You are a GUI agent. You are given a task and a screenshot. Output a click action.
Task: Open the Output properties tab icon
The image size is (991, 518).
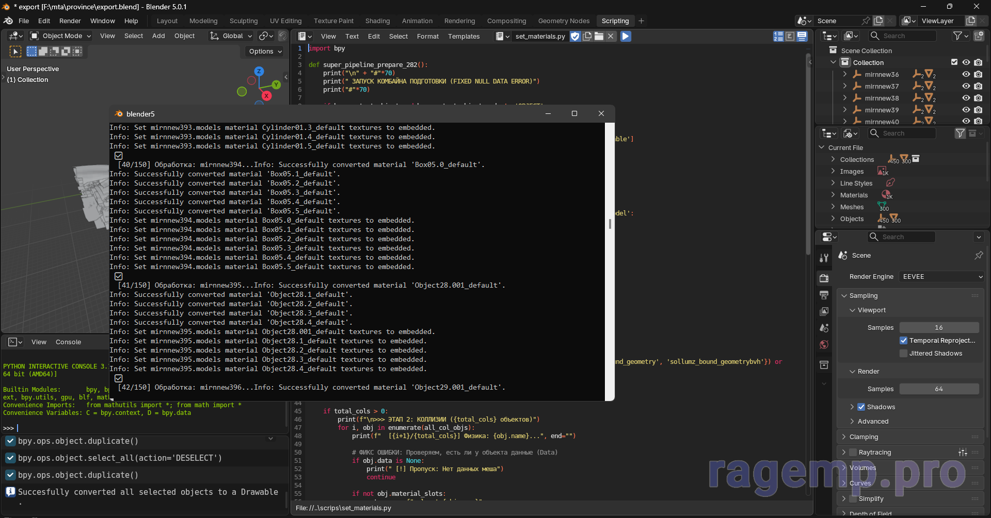824,295
